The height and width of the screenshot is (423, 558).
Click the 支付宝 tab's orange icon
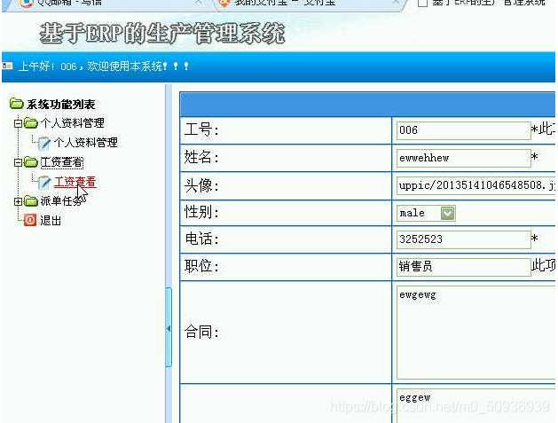224,3
